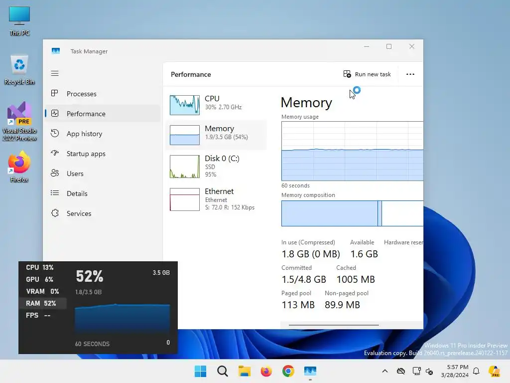Screen dimensions: 510x383
Task: Click the horizontal scrollbar under memory stats
Action: point(334,325)
